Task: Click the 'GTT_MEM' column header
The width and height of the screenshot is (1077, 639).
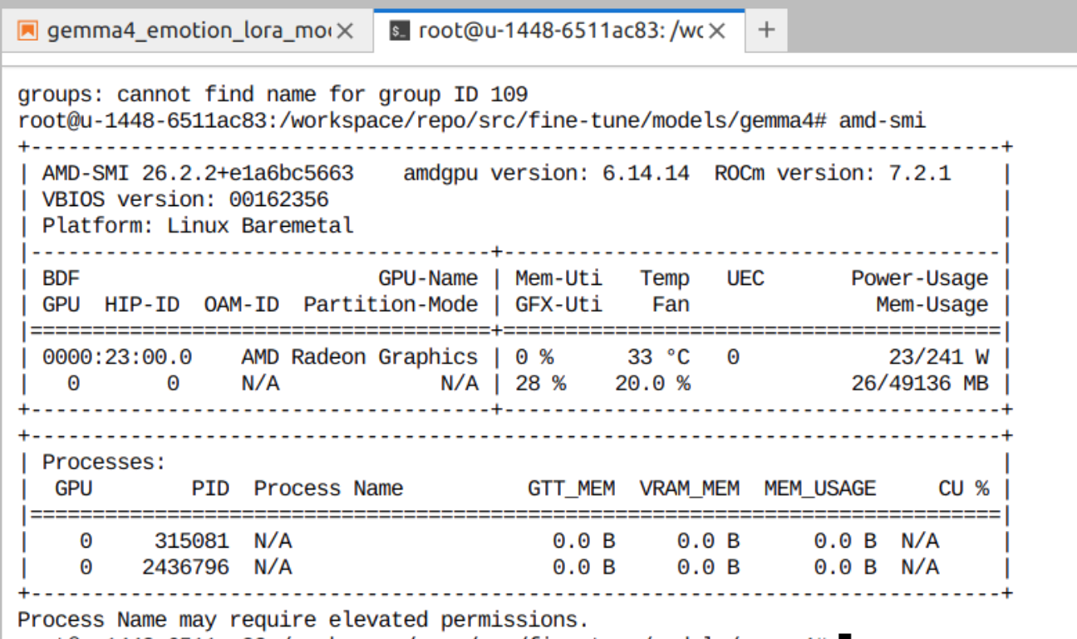Action: (x=571, y=489)
